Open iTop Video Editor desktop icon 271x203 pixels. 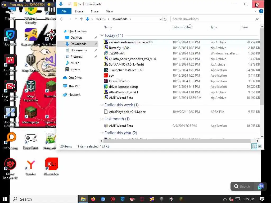coord(10,65)
